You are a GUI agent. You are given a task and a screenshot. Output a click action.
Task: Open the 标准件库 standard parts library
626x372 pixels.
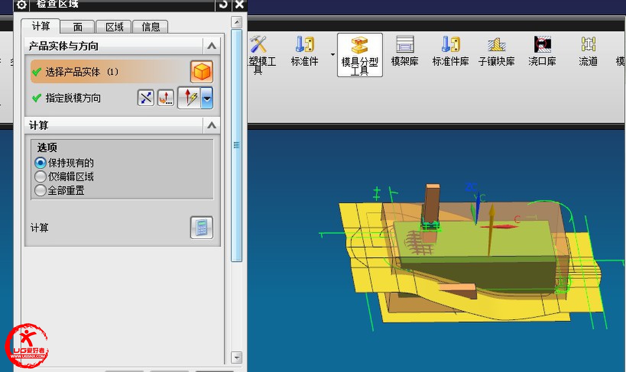pyautogui.click(x=451, y=51)
